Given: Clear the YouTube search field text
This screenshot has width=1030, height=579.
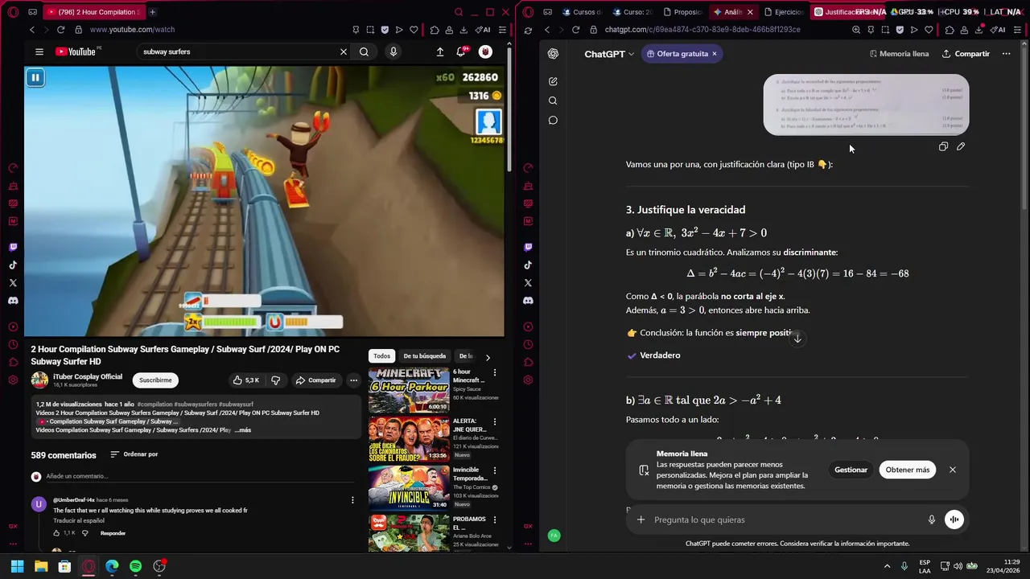Looking at the screenshot, I should pyautogui.click(x=344, y=51).
